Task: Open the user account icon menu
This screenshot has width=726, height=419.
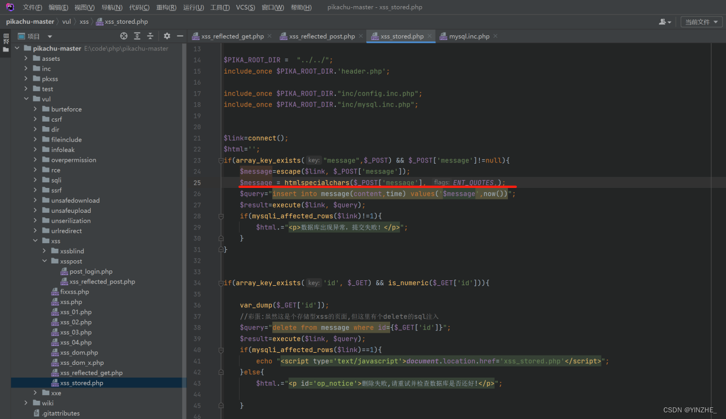Action: tap(665, 22)
